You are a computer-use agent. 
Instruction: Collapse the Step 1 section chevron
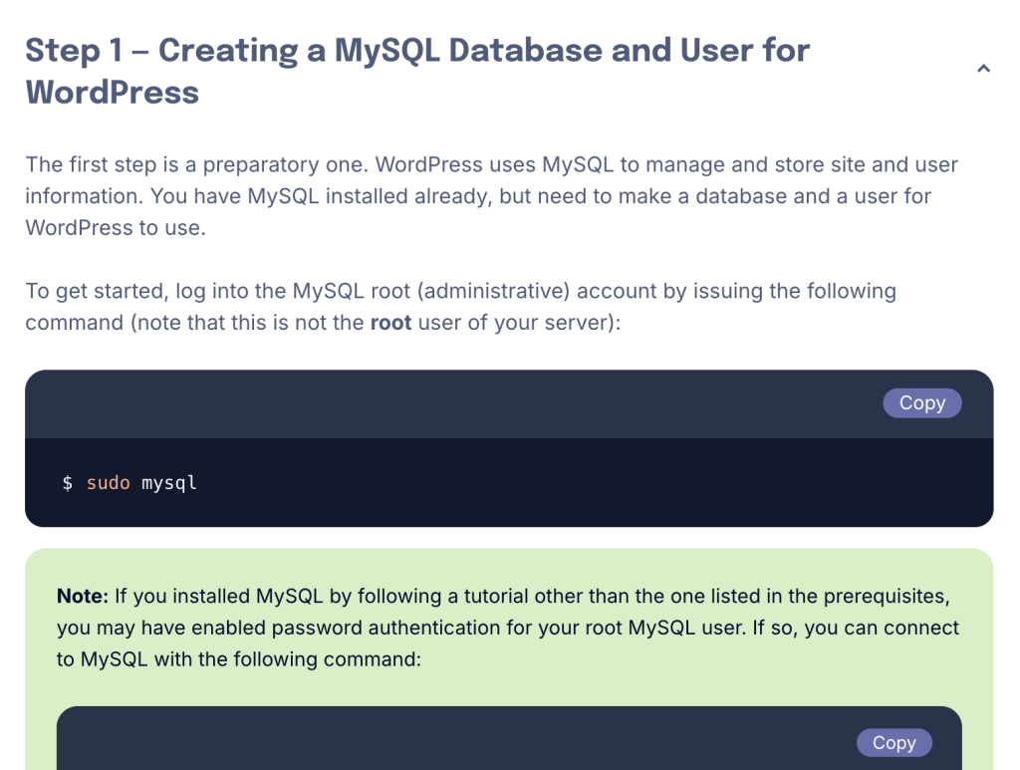pos(983,69)
